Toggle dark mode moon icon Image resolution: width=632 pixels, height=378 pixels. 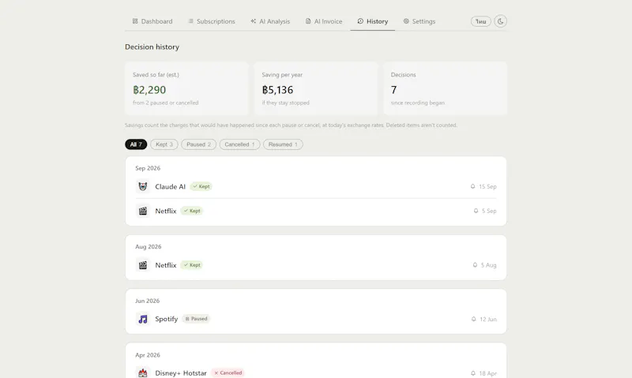[501, 21]
